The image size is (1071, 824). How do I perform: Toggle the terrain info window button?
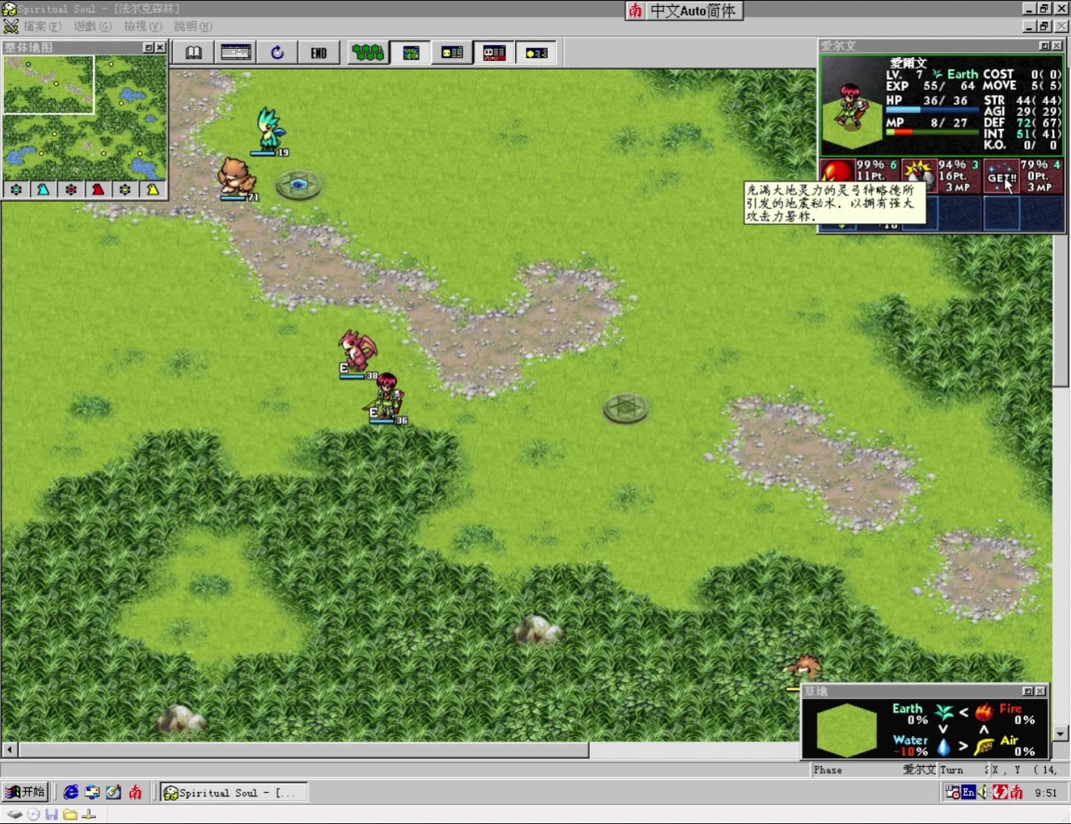pyautogui.click(x=452, y=53)
